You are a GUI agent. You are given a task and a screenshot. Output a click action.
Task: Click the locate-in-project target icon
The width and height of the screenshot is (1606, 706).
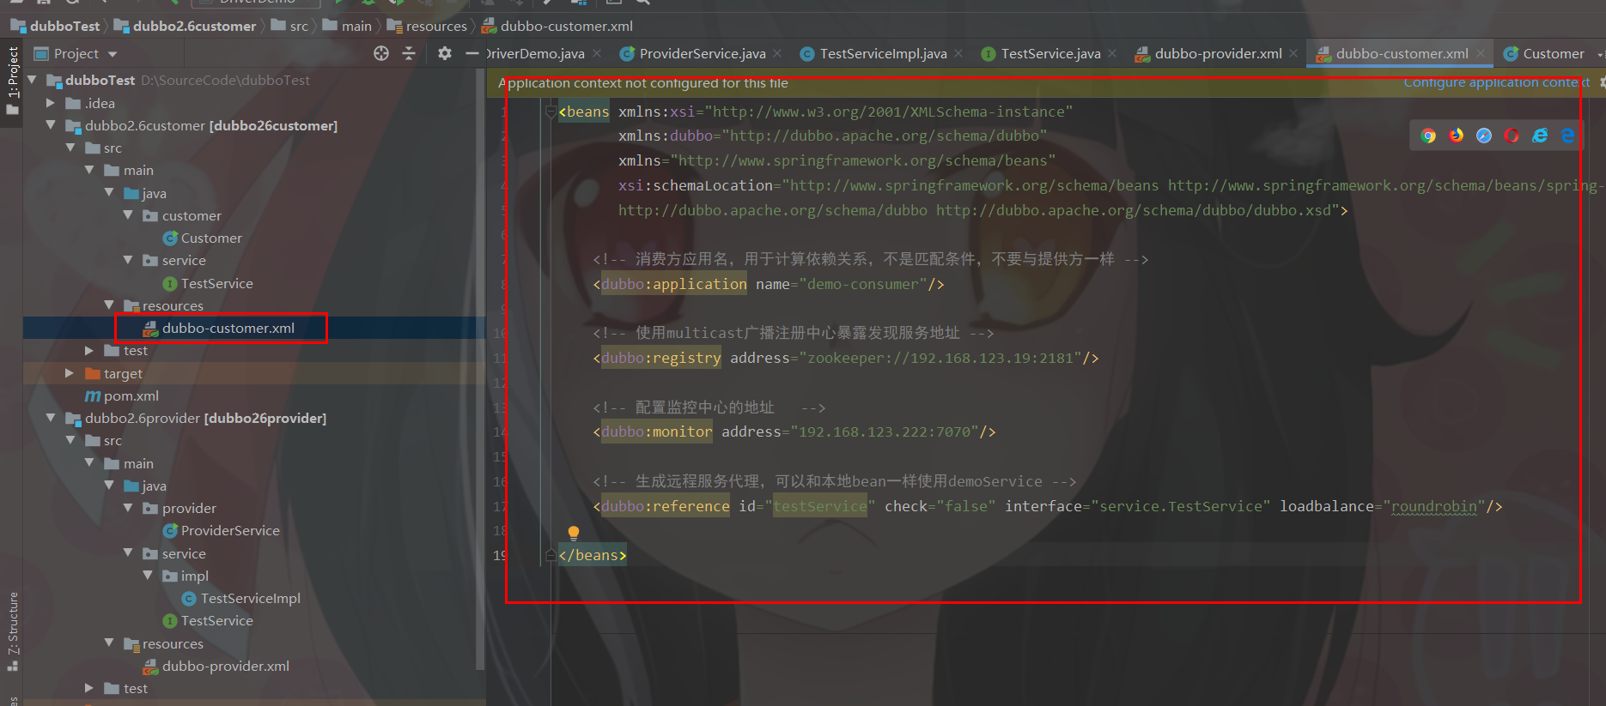381,53
